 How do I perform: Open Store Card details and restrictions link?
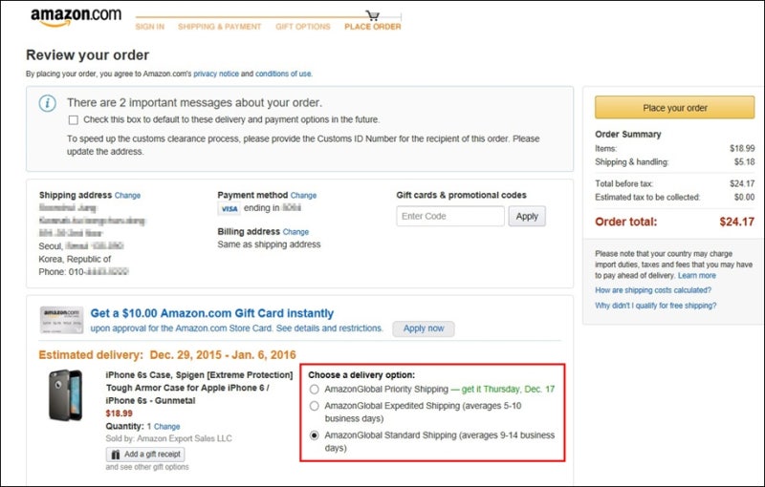[329, 328]
